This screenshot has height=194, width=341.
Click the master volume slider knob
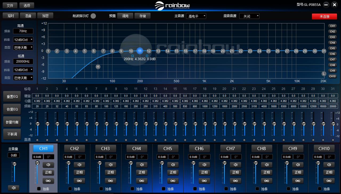(x=14, y=164)
